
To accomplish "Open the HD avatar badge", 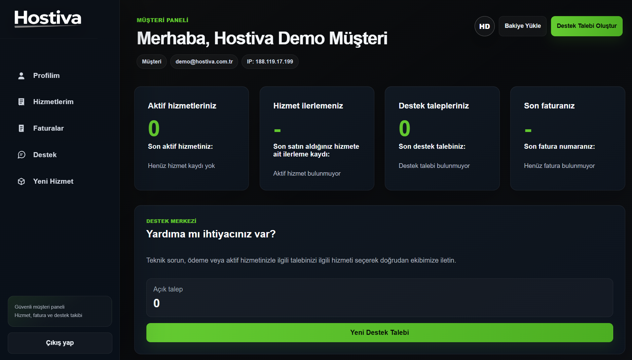I will pyautogui.click(x=484, y=26).
